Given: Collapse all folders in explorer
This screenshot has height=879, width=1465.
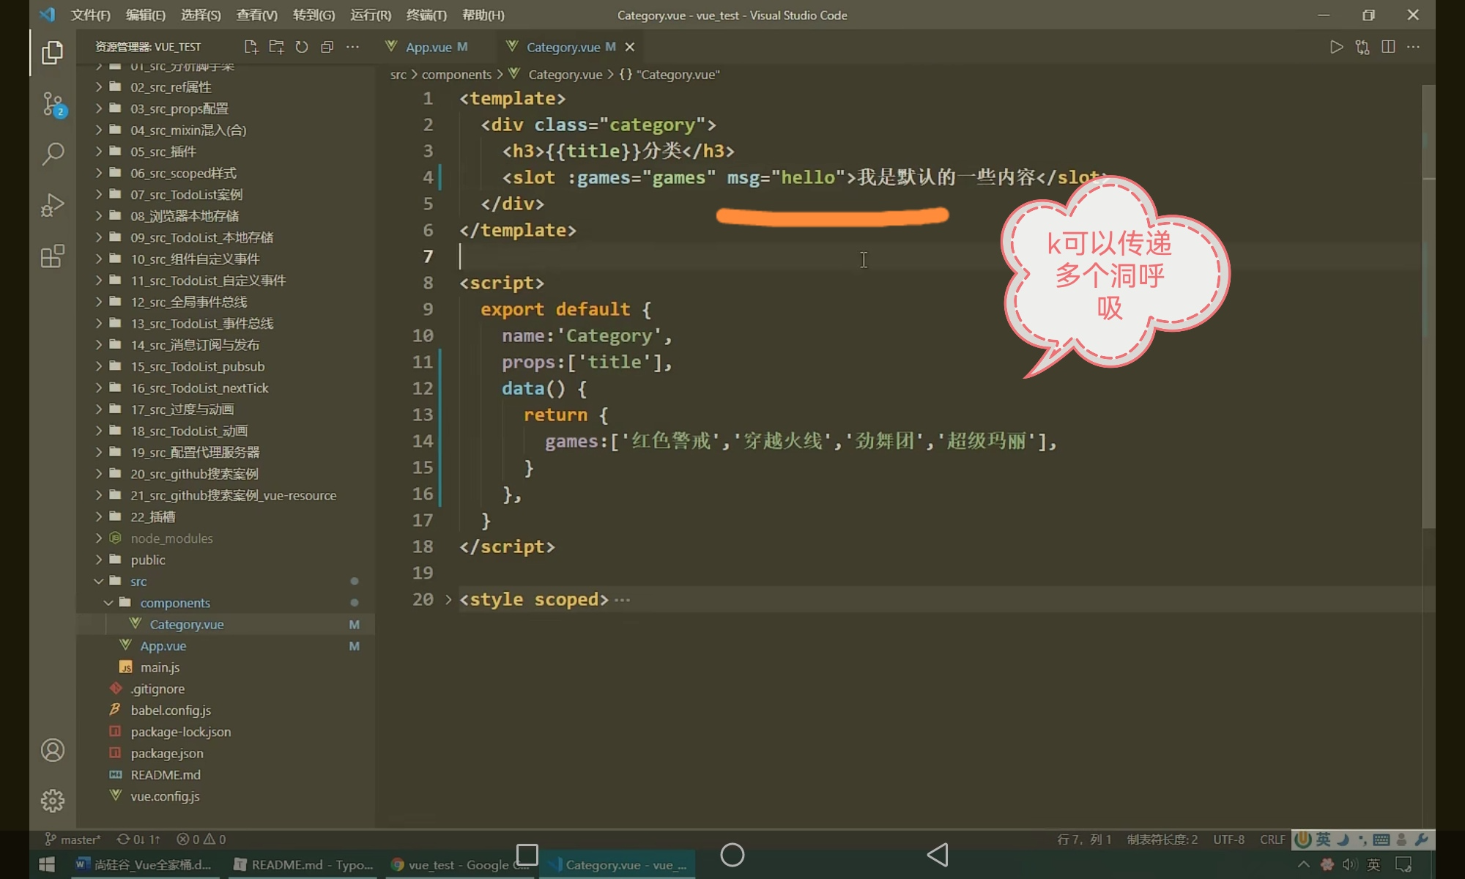Looking at the screenshot, I should coord(327,47).
